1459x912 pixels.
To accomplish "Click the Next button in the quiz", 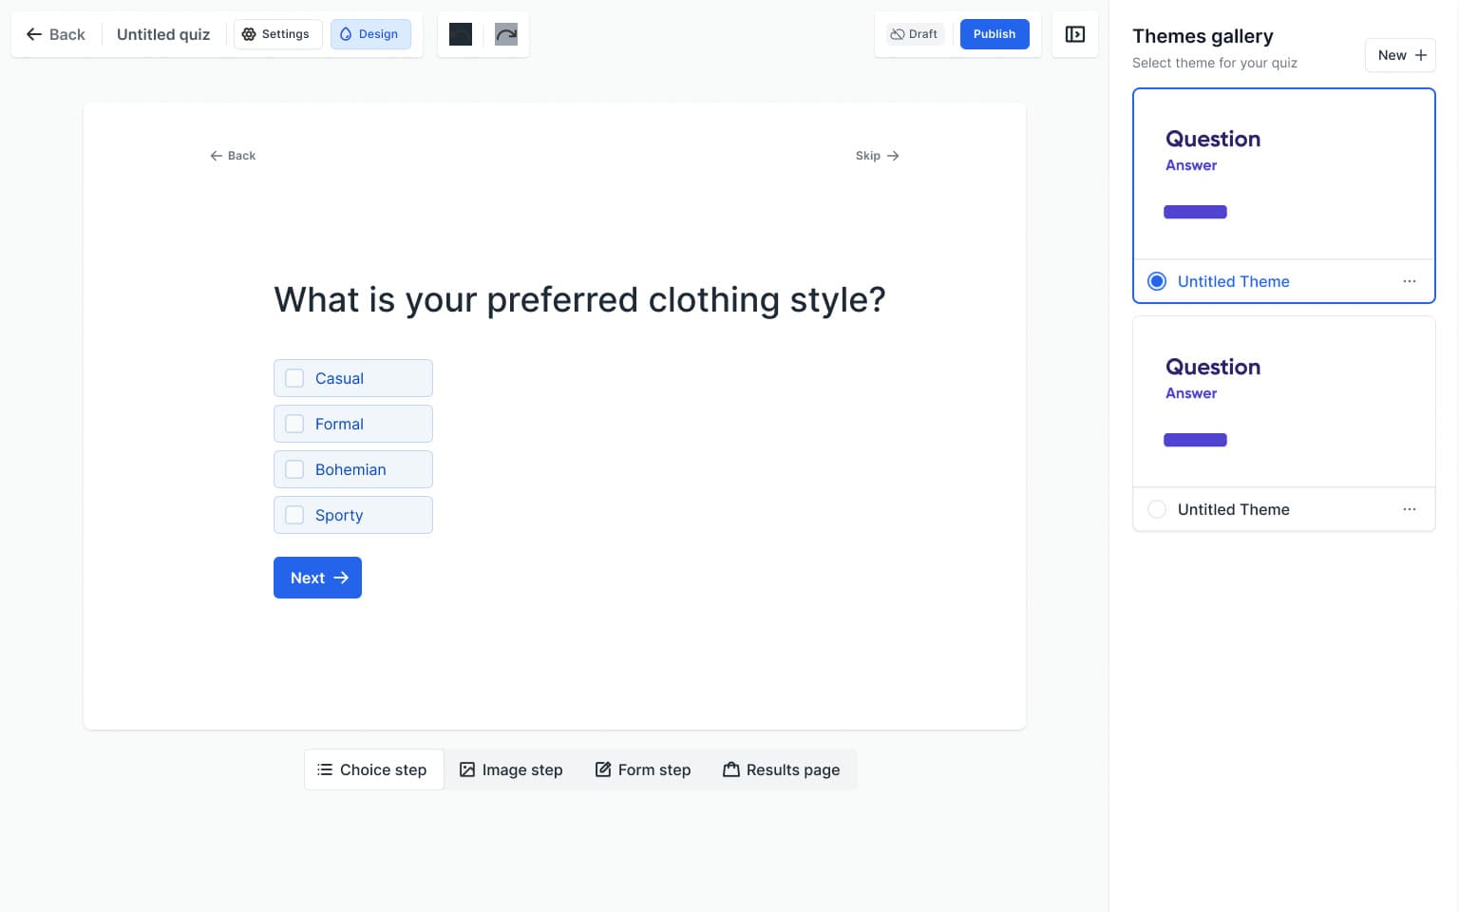I will click(x=317, y=578).
